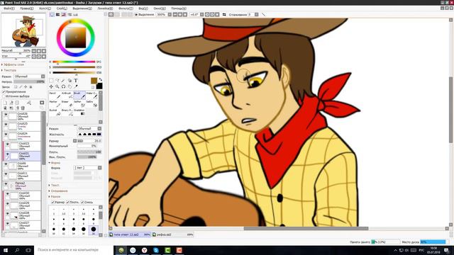Swap foreground and background colors
454x255 pixels.
coord(101,79)
